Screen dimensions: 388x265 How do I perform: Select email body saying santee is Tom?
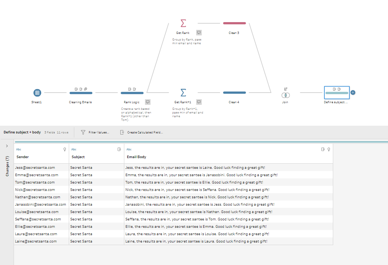pyautogui.click(x=228, y=219)
